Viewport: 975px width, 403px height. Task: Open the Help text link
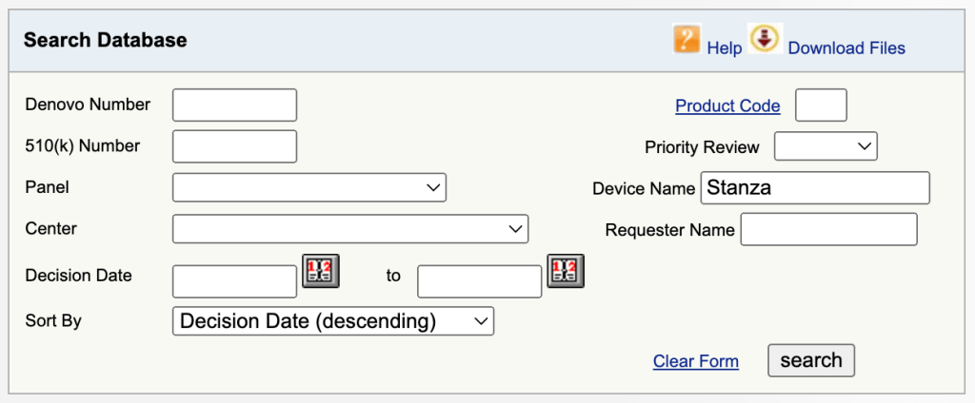click(x=725, y=48)
